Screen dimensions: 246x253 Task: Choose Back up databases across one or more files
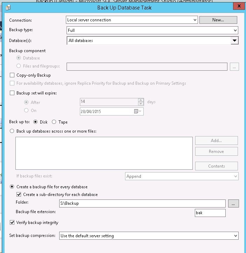tap(13, 131)
